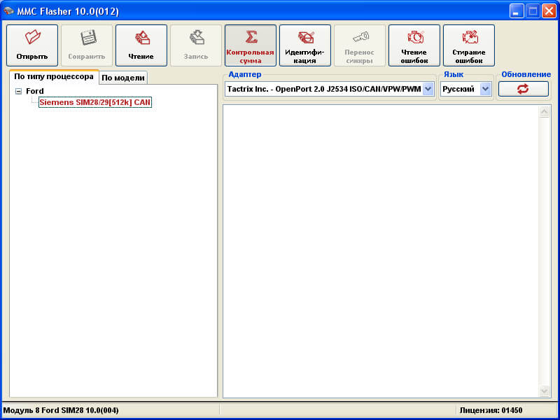
Task: Minimize the MMC Flasher window
Action: (x=516, y=11)
